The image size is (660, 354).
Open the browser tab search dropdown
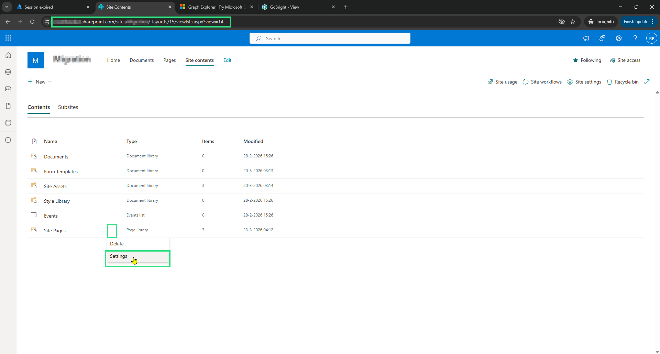7,7
